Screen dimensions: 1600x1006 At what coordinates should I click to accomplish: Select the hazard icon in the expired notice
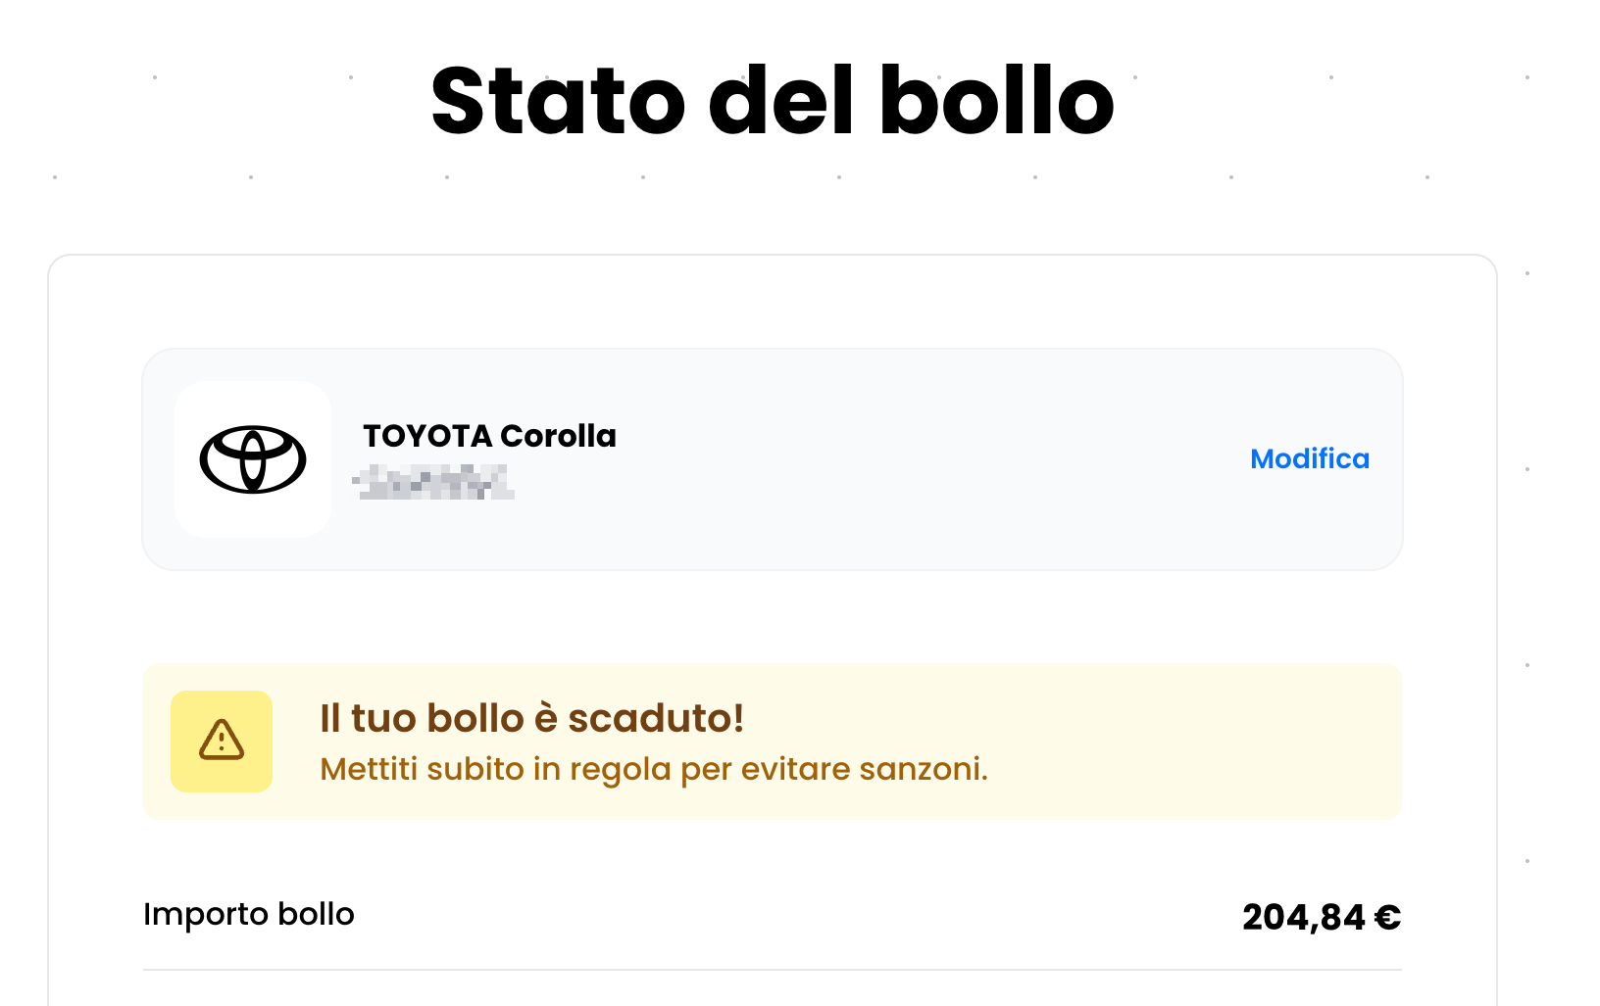(221, 742)
